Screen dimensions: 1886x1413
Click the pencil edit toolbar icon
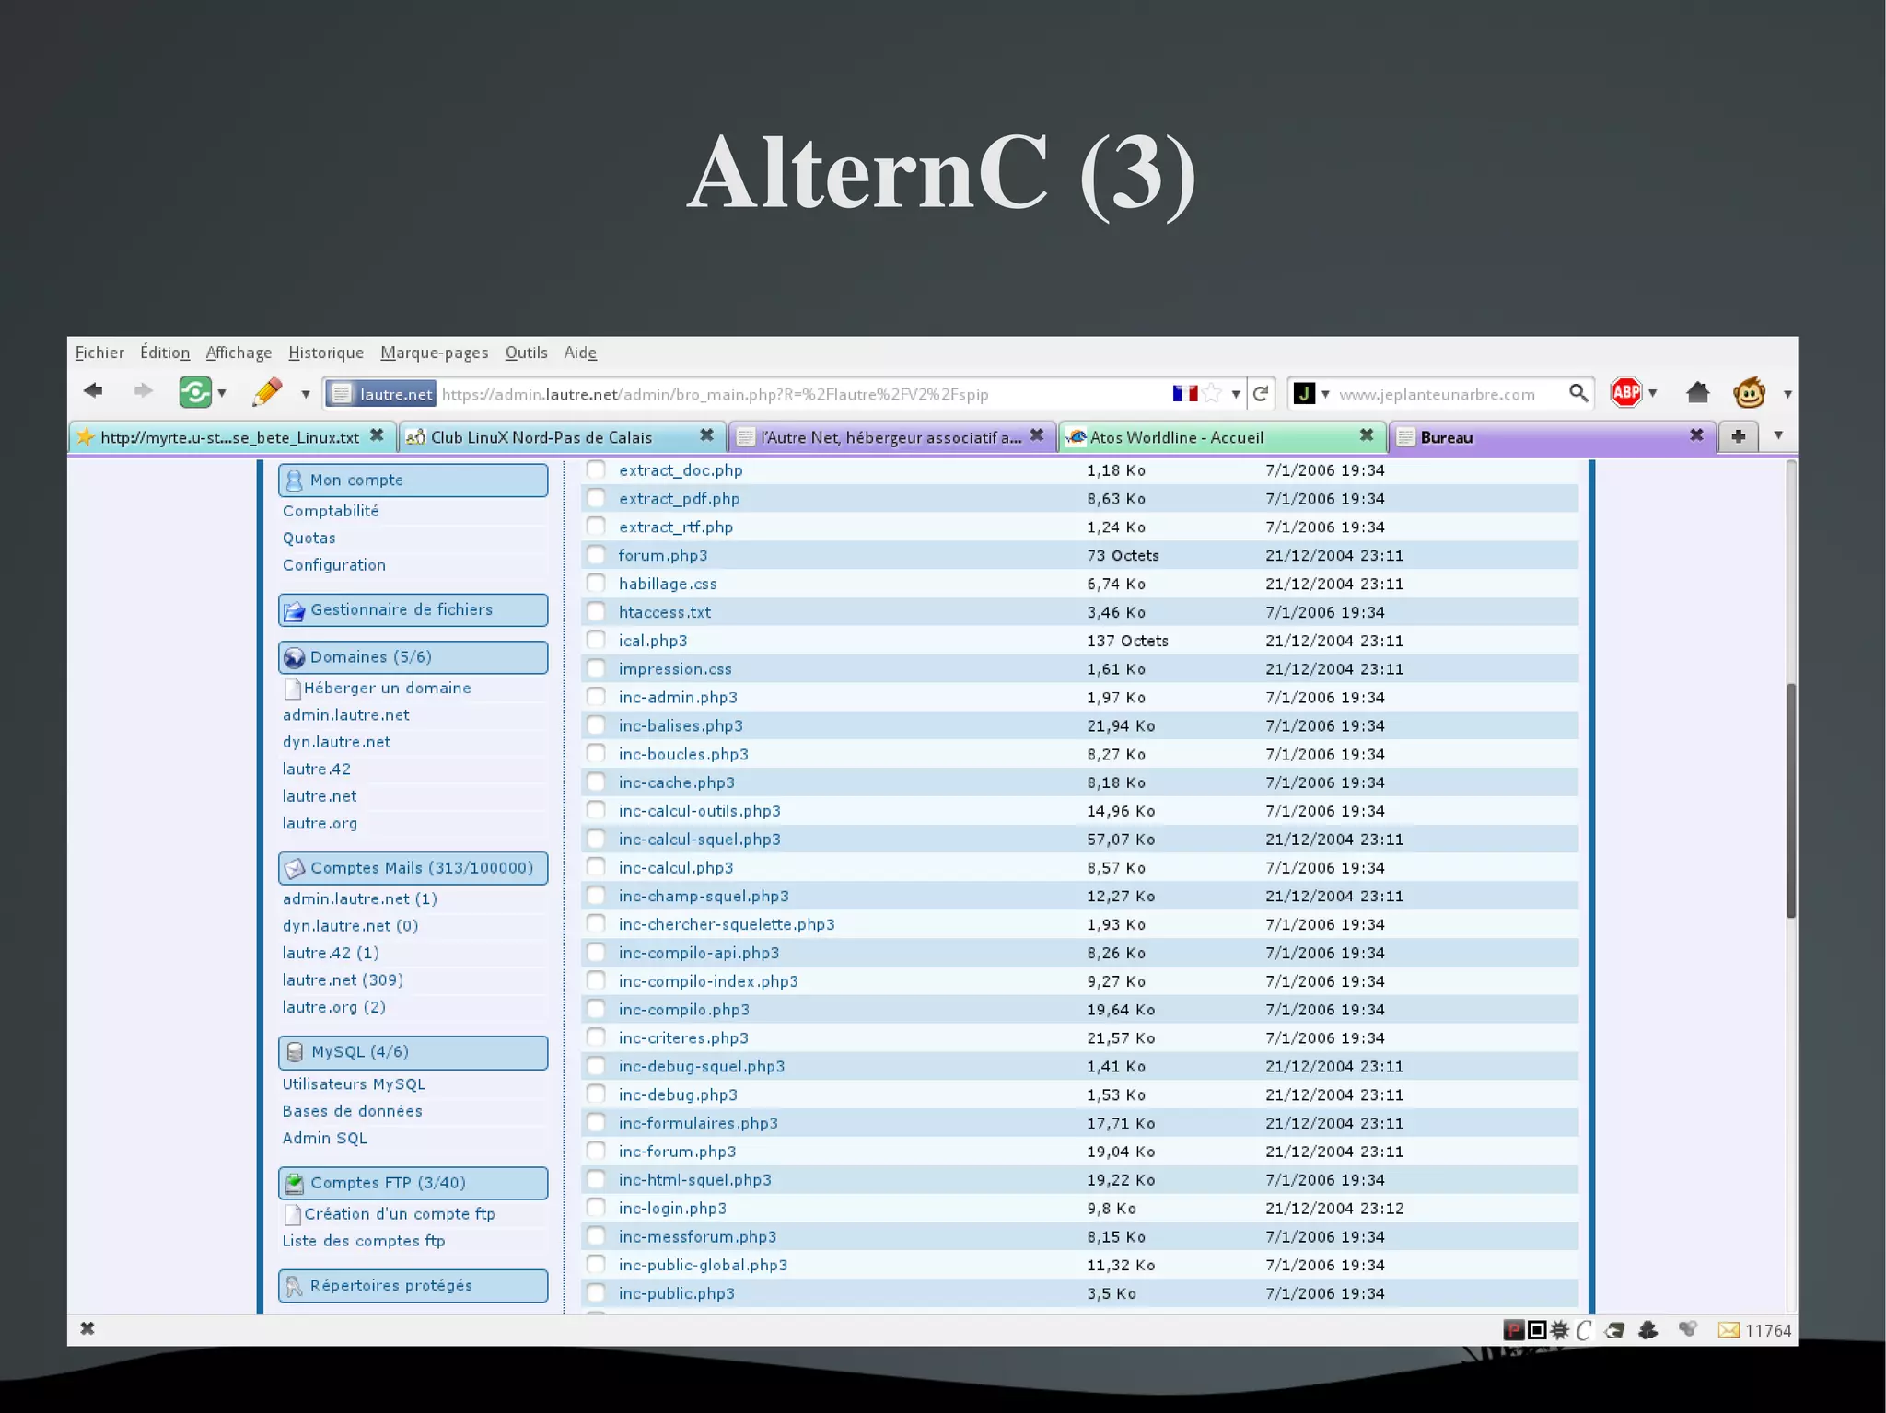[x=267, y=392]
